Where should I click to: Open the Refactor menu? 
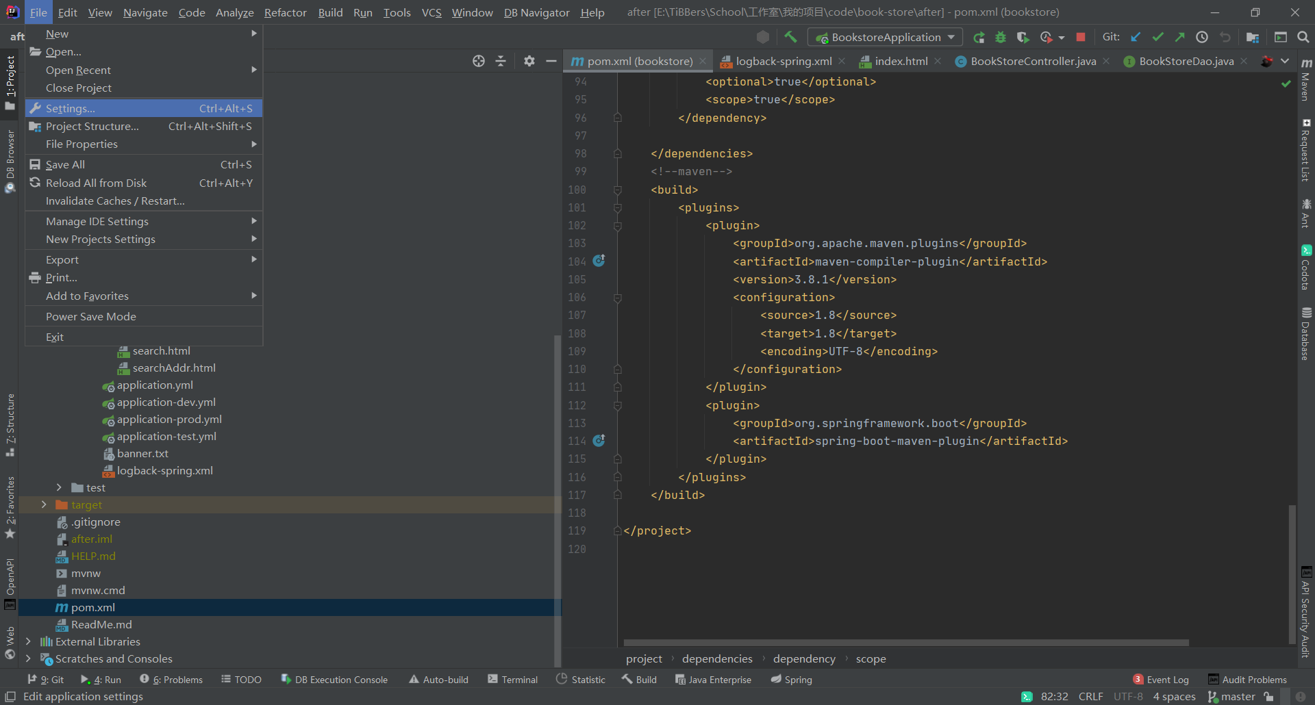[285, 12]
